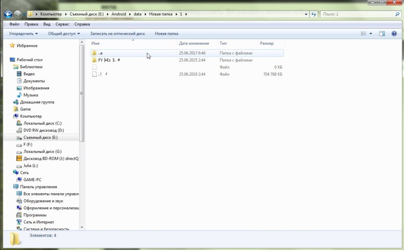Image resolution: width=404 pixels, height=250 pixels.
Task: Open the Файл menu
Action: coord(14,24)
